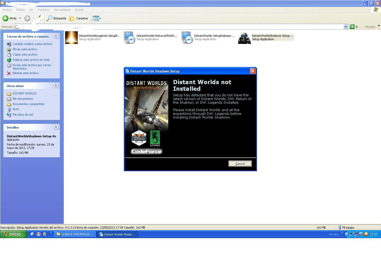Click the Publicar este archivo en Web globe icon
The image size is (381, 254).
[9, 60]
